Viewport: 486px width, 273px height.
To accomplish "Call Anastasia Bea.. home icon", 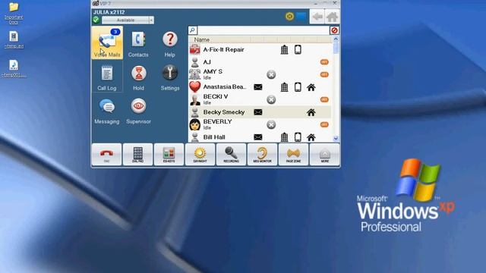I will 311,87.
